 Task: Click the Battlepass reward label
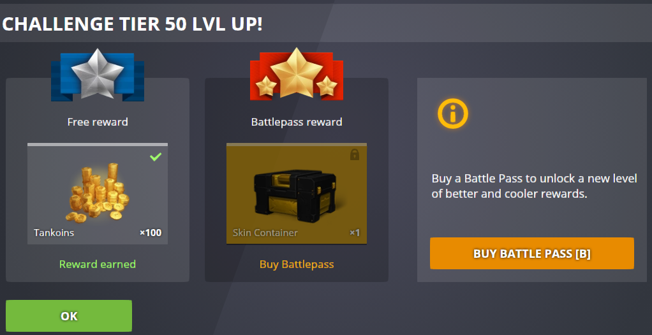pyautogui.click(x=297, y=122)
